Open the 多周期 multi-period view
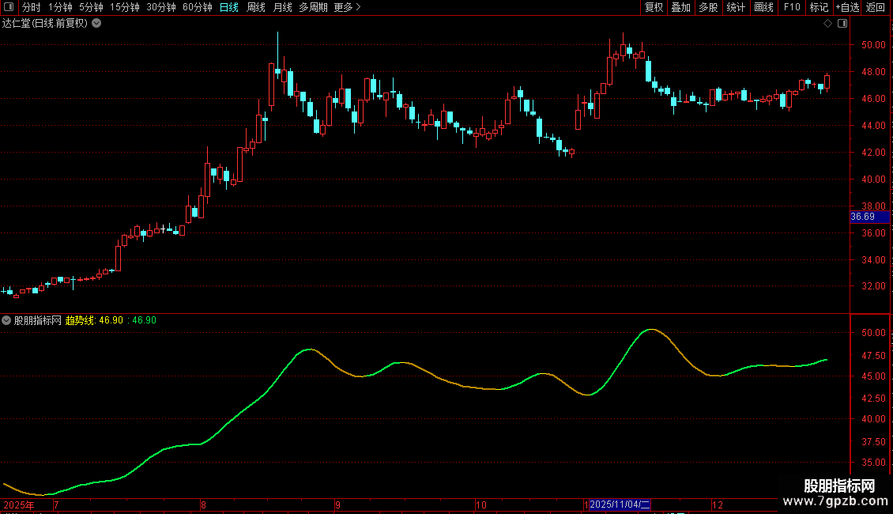The width and height of the screenshot is (893, 514). pos(313,7)
